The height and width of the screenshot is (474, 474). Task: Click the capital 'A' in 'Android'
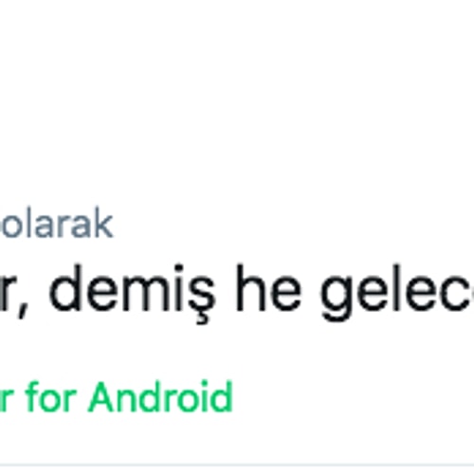[x=102, y=397]
